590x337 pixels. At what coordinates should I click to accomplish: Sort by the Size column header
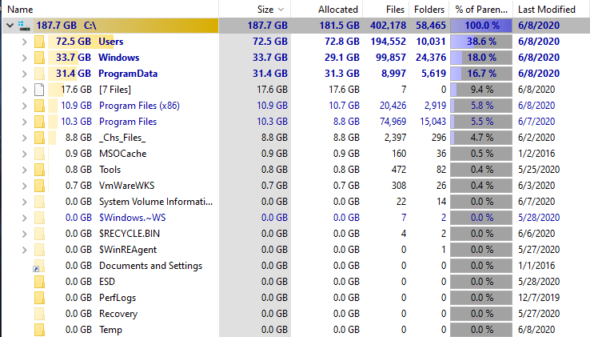pos(255,10)
